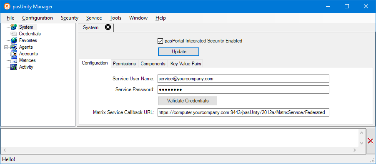
Task: Click the Update button
Action: coord(178,52)
